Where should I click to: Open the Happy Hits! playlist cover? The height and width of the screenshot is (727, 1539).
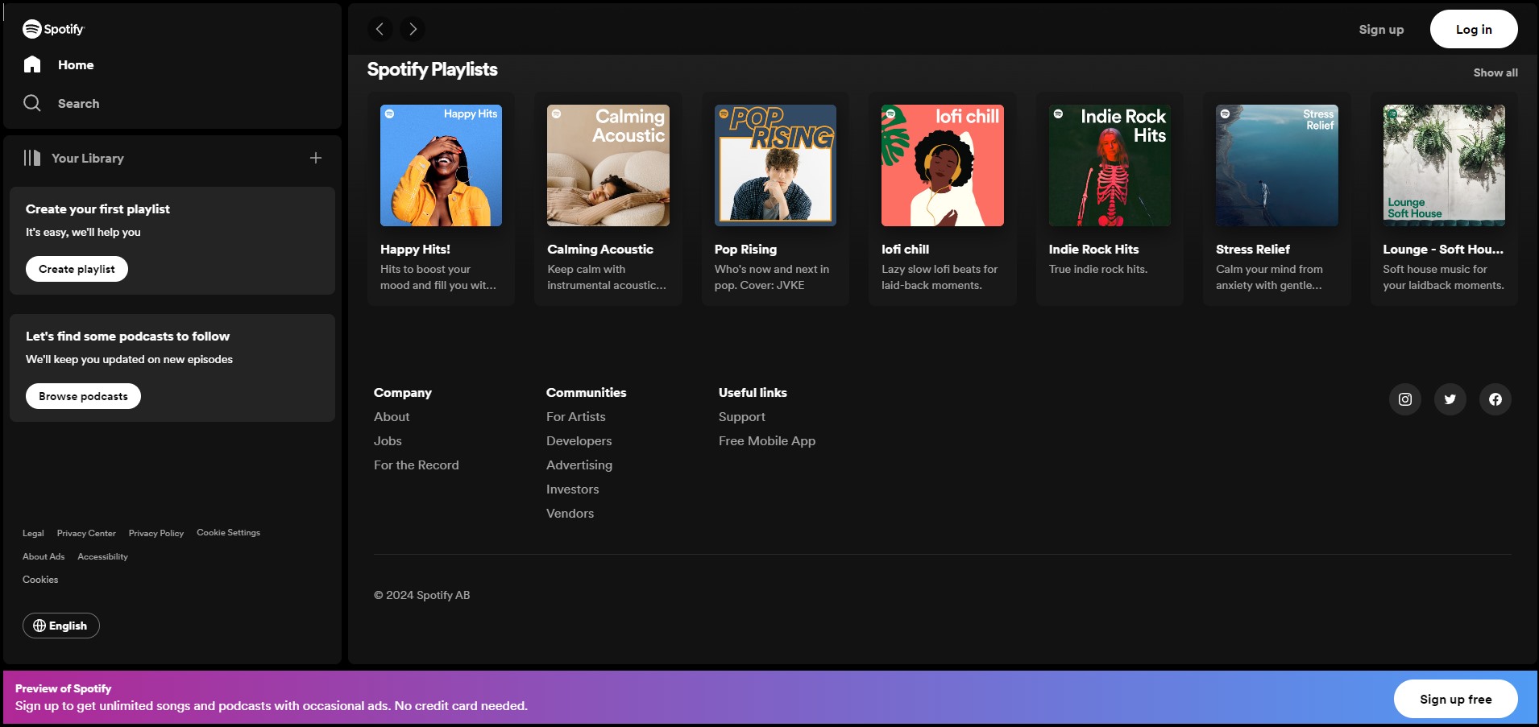pos(441,165)
